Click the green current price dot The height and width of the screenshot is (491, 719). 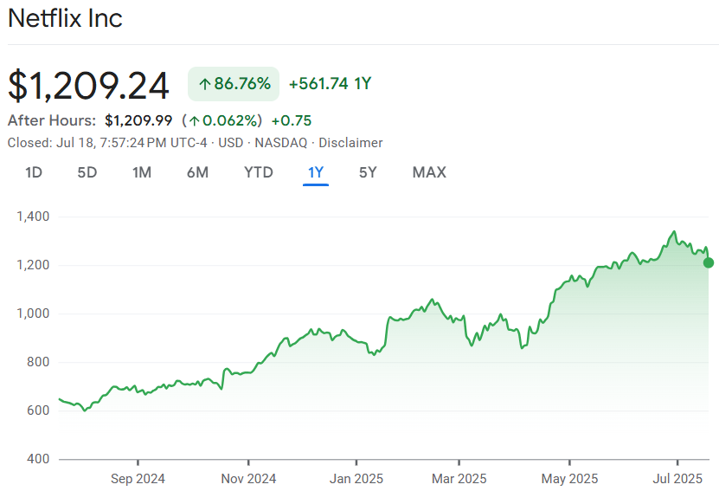coord(709,263)
